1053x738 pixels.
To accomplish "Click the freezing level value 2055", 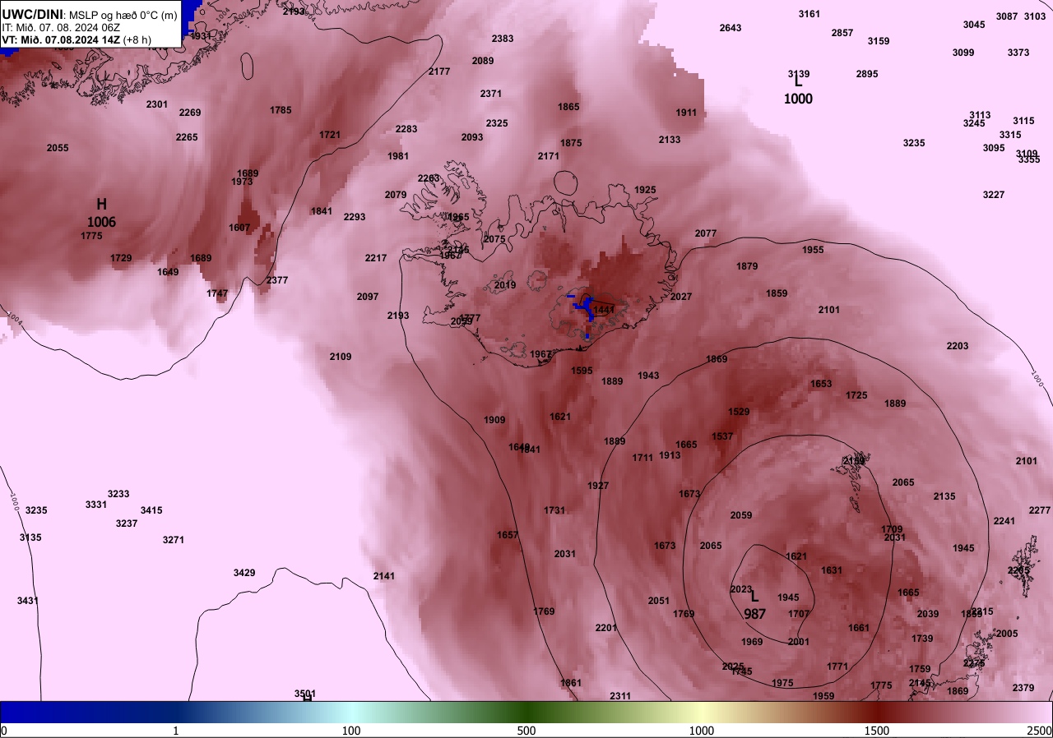I will pos(58,148).
